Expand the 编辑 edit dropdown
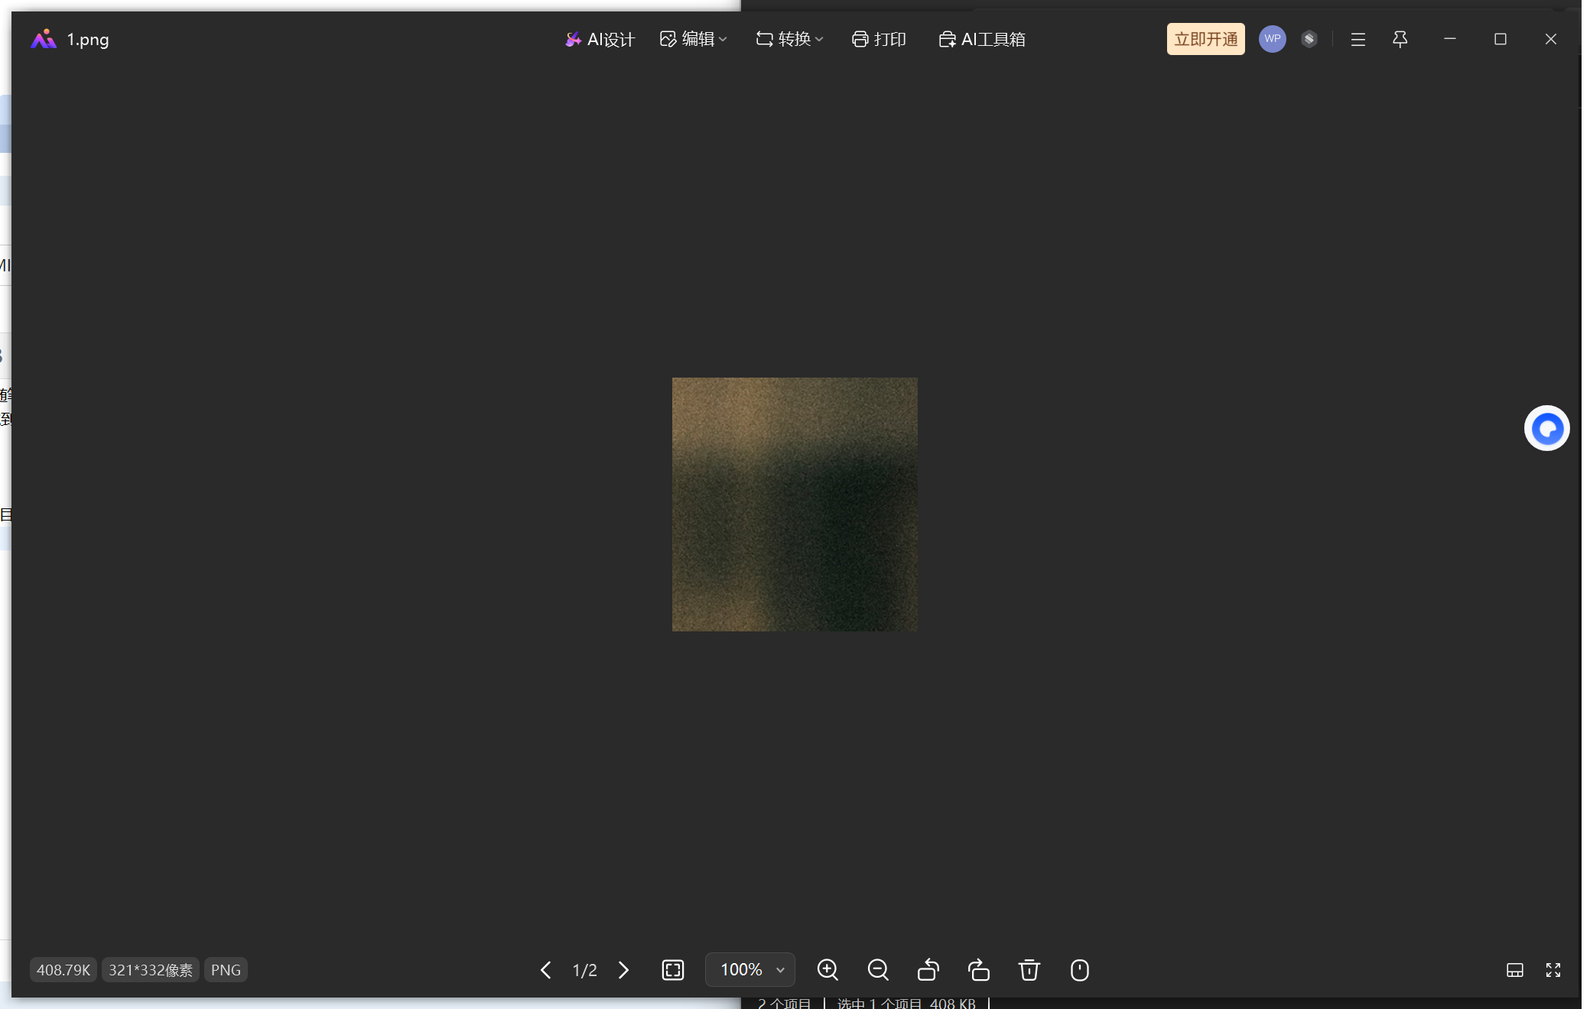Image resolution: width=1590 pixels, height=1009 pixels. [693, 39]
